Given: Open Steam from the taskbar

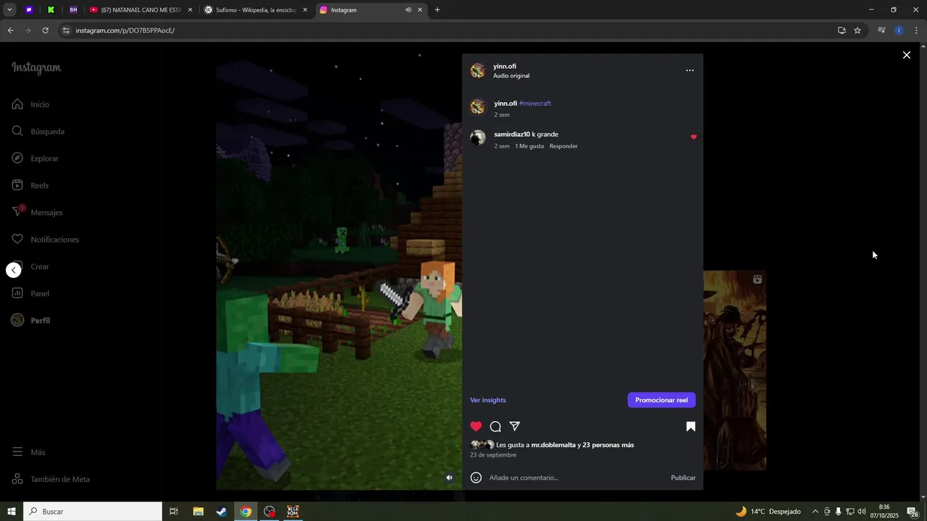Looking at the screenshot, I should [222, 512].
